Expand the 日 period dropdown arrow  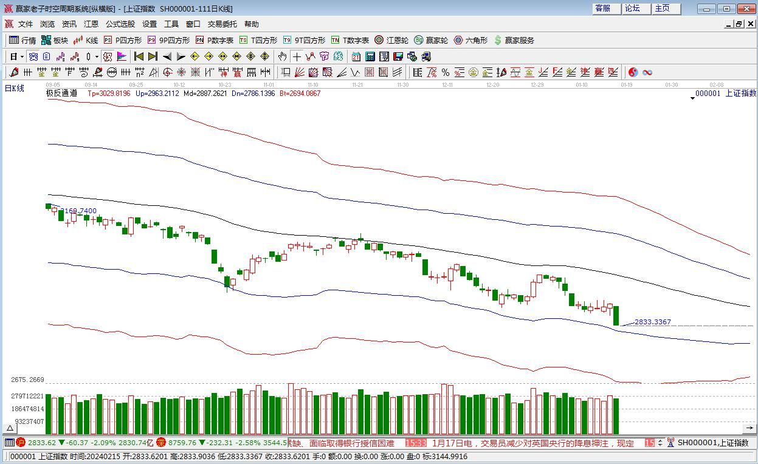(22, 56)
